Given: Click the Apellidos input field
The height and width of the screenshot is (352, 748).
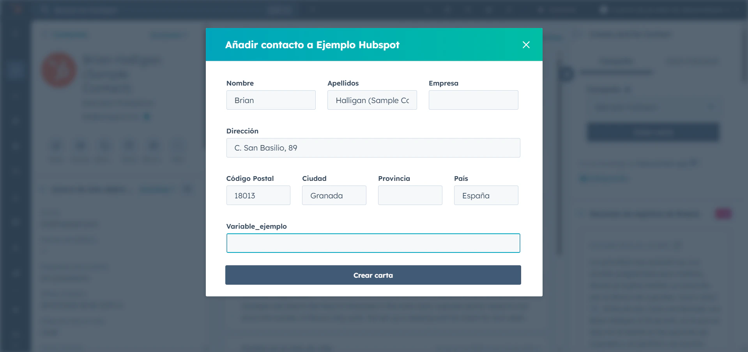Looking at the screenshot, I should pos(372,100).
